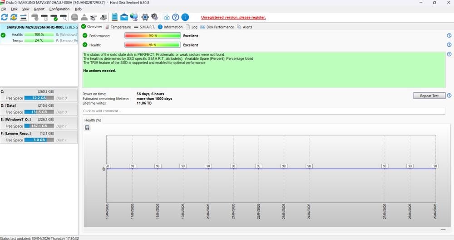Click the help icon beside Performance row
This screenshot has width=454, height=240.
(x=449, y=35)
